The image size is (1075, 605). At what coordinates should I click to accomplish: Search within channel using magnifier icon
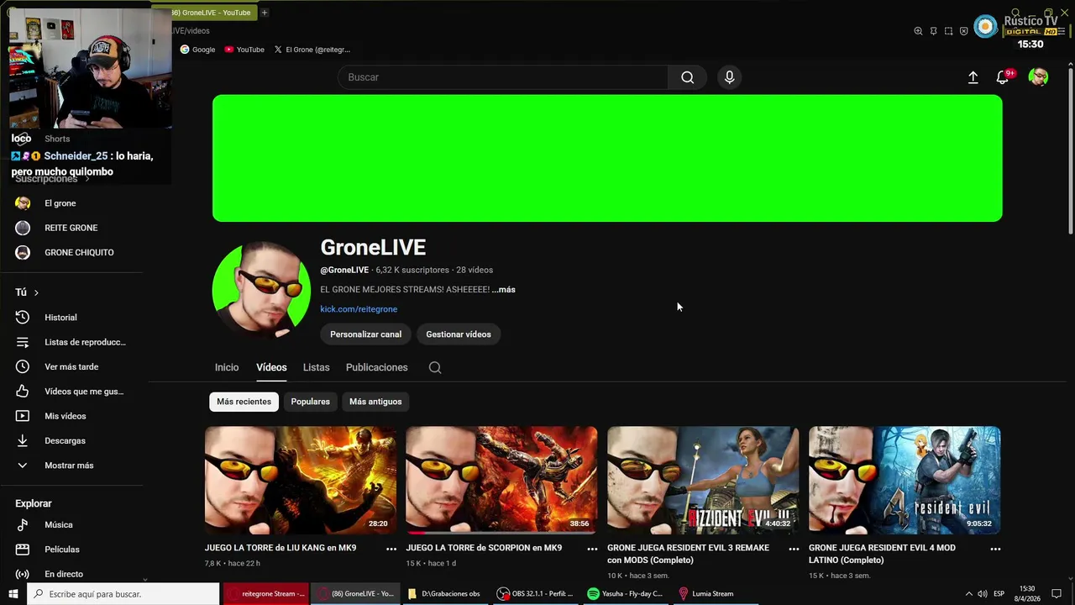pos(435,367)
